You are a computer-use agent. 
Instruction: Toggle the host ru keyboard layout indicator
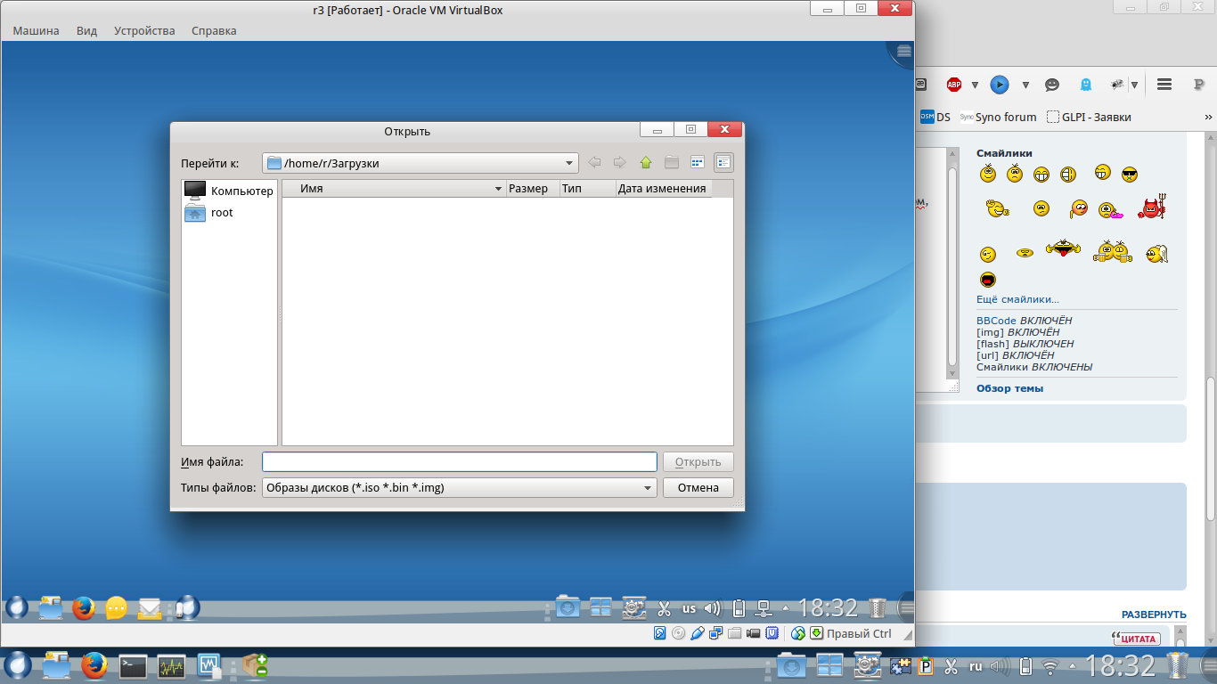pyautogui.click(x=976, y=666)
